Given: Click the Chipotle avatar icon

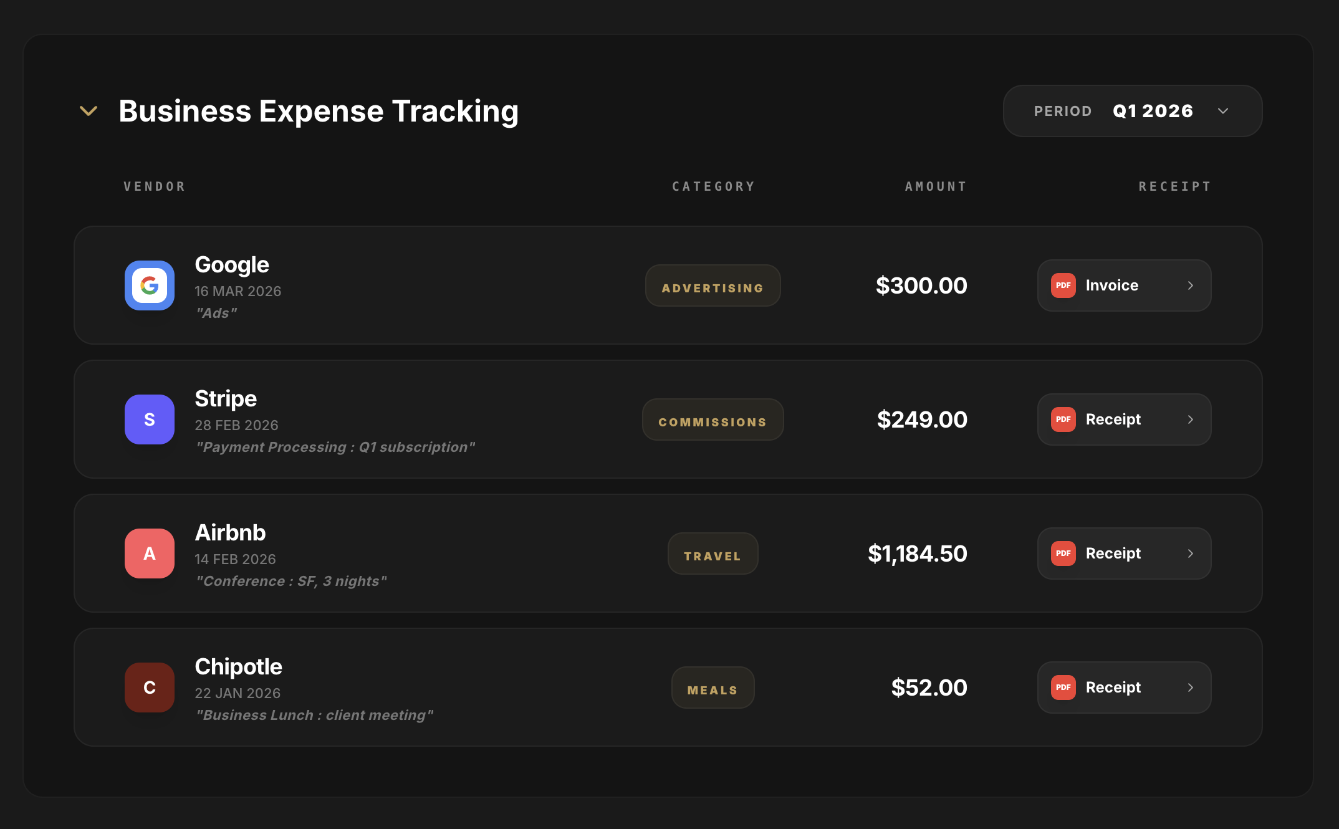Looking at the screenshot, I should pos(150,688).
